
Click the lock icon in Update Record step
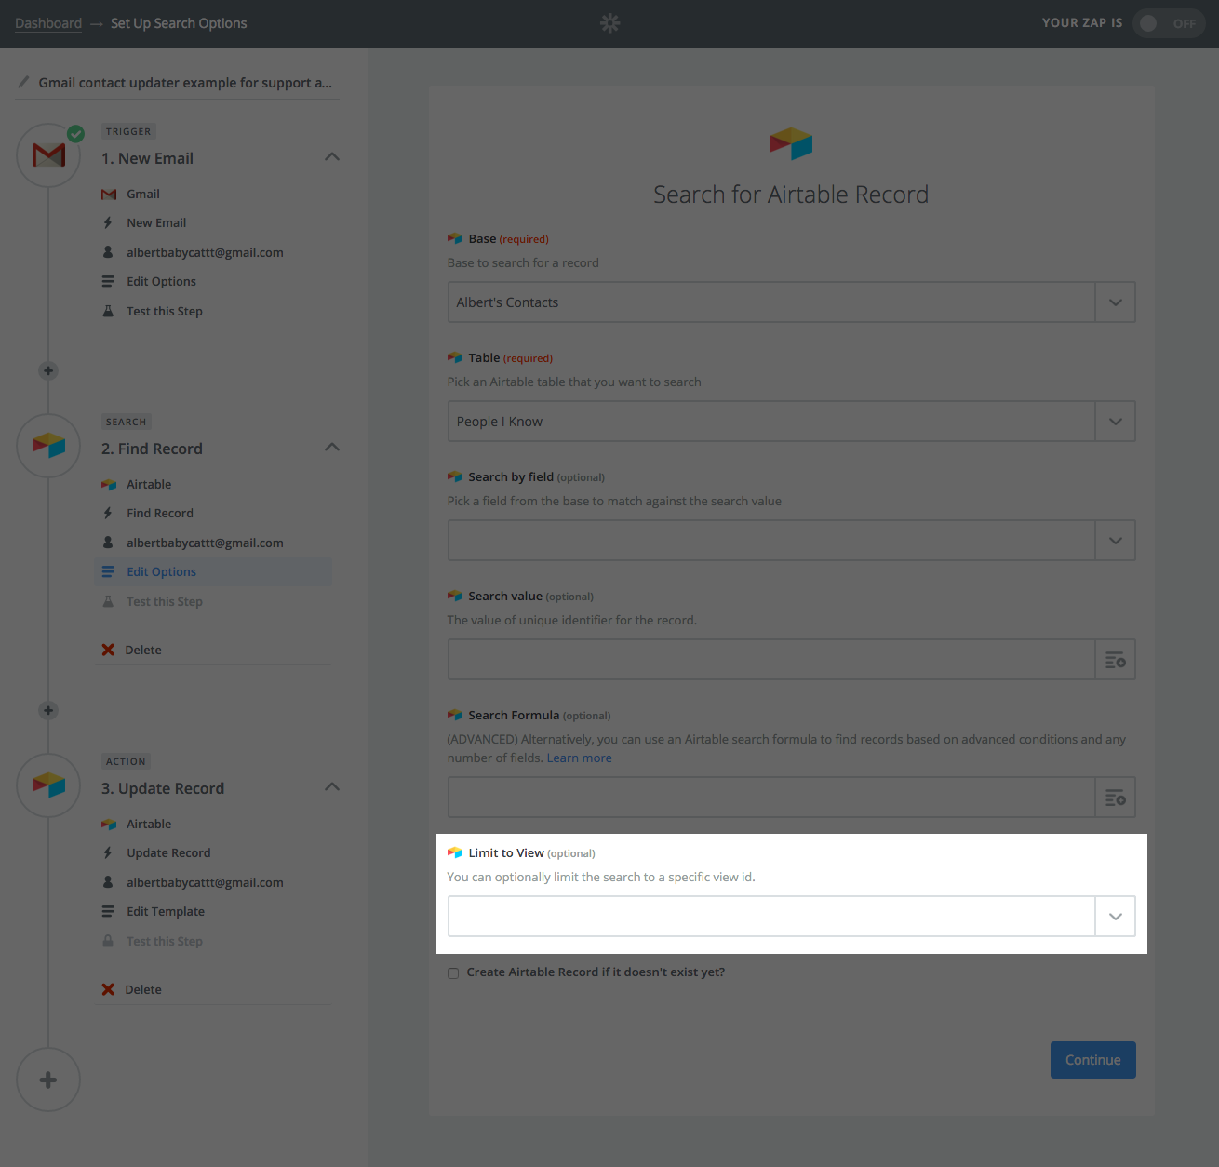tap(108, 941)
